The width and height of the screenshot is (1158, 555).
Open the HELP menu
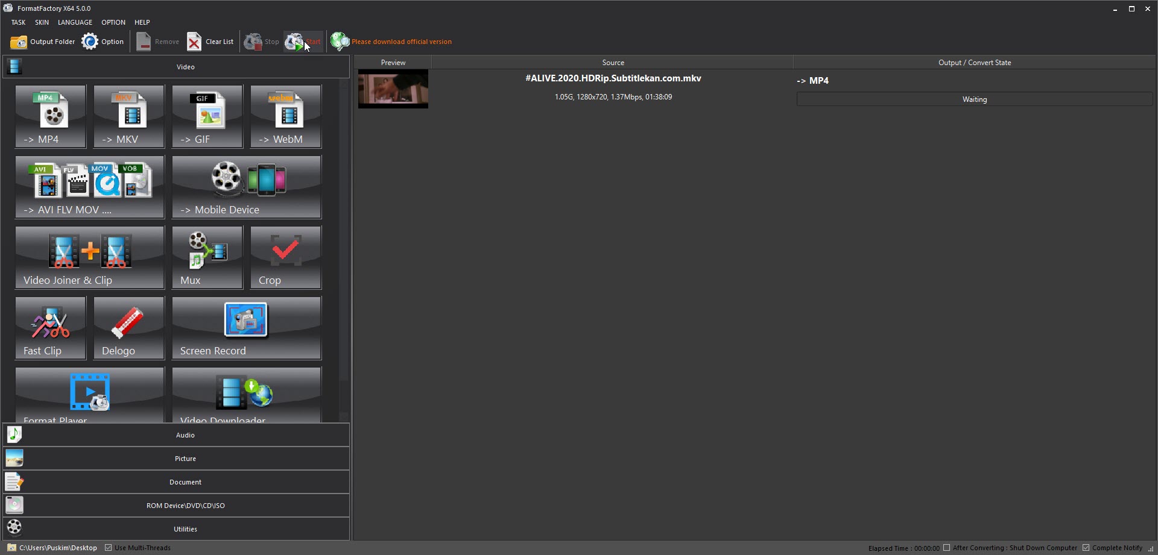click(x=142, y=22)
